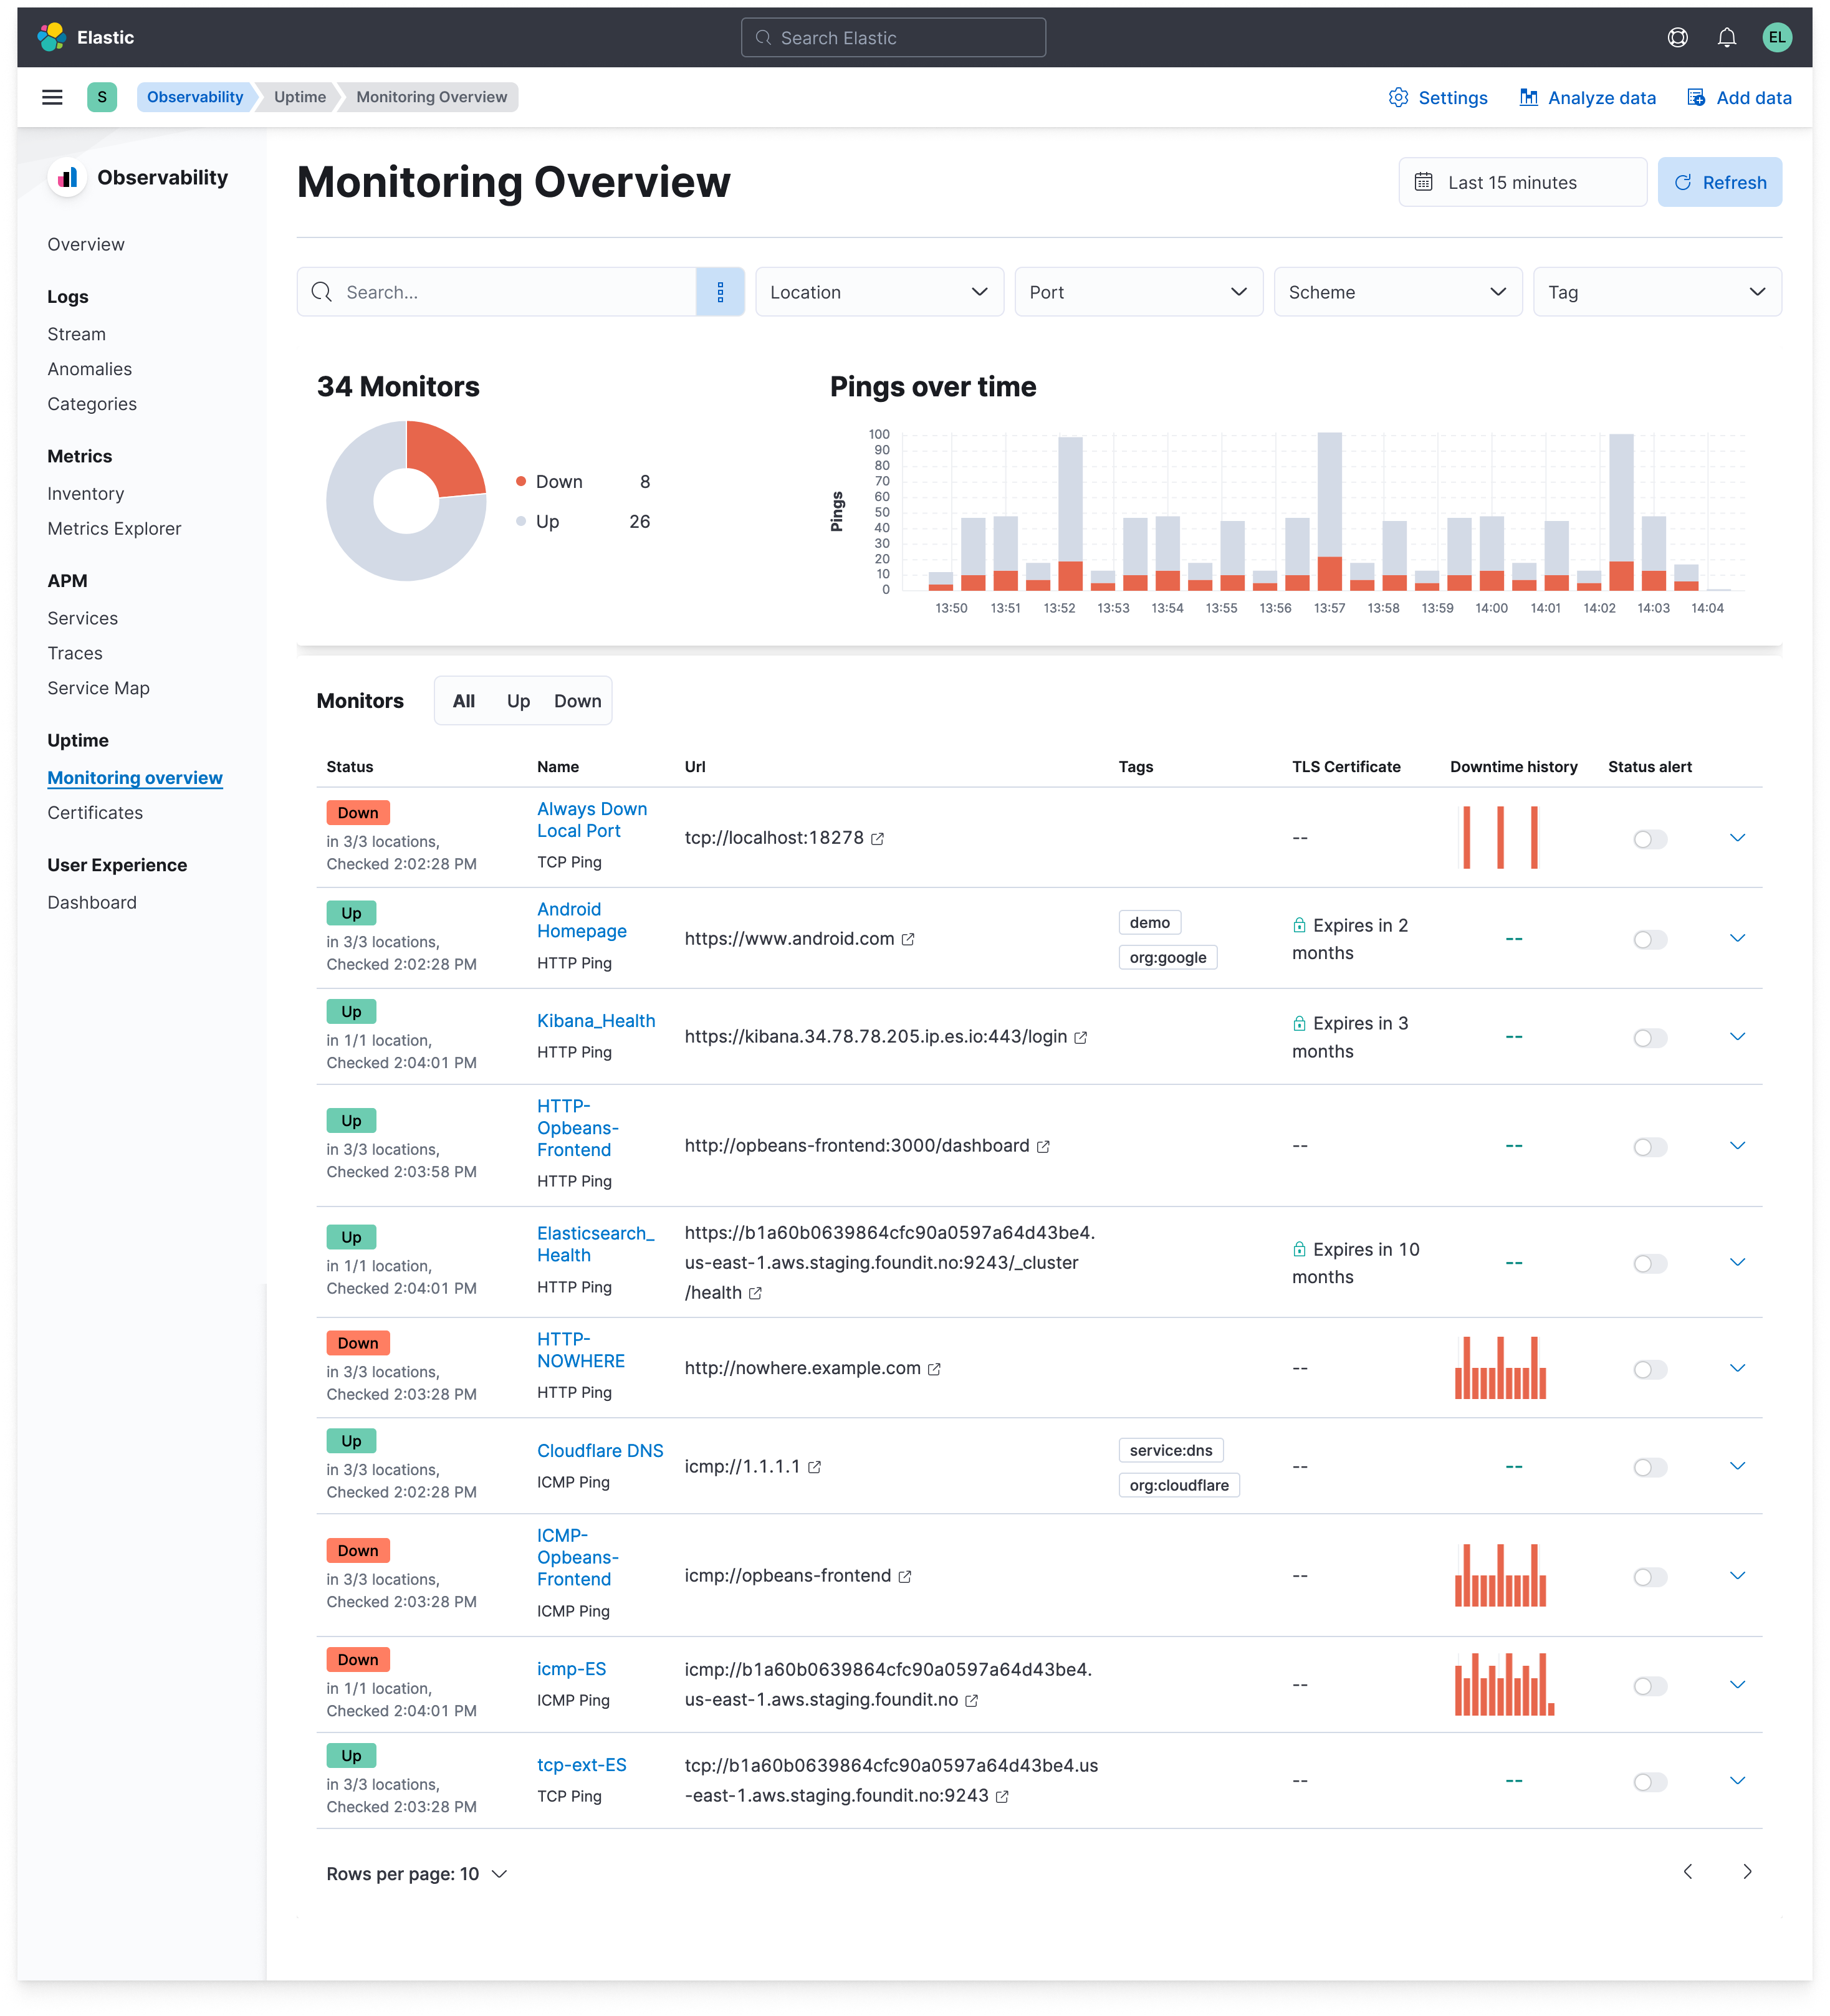Click the Down legend color dot
Image resolution: width=1830 pixels, height=2016 pixels.
(x=520, y=481)
